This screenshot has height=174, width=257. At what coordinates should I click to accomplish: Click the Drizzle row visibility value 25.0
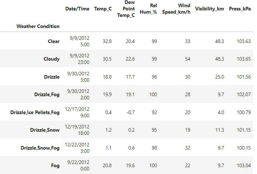click(219, 76)
